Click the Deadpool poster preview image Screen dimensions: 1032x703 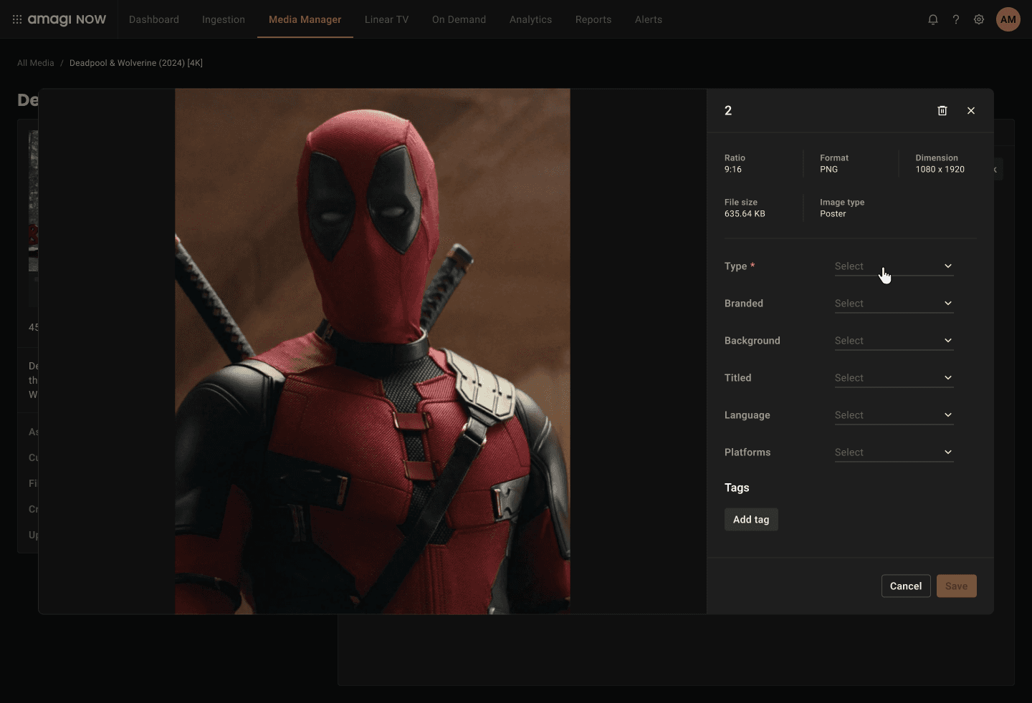[373, 351]
